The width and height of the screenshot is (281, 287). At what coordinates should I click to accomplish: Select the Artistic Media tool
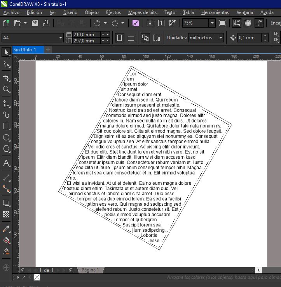[x=6, y=115]
